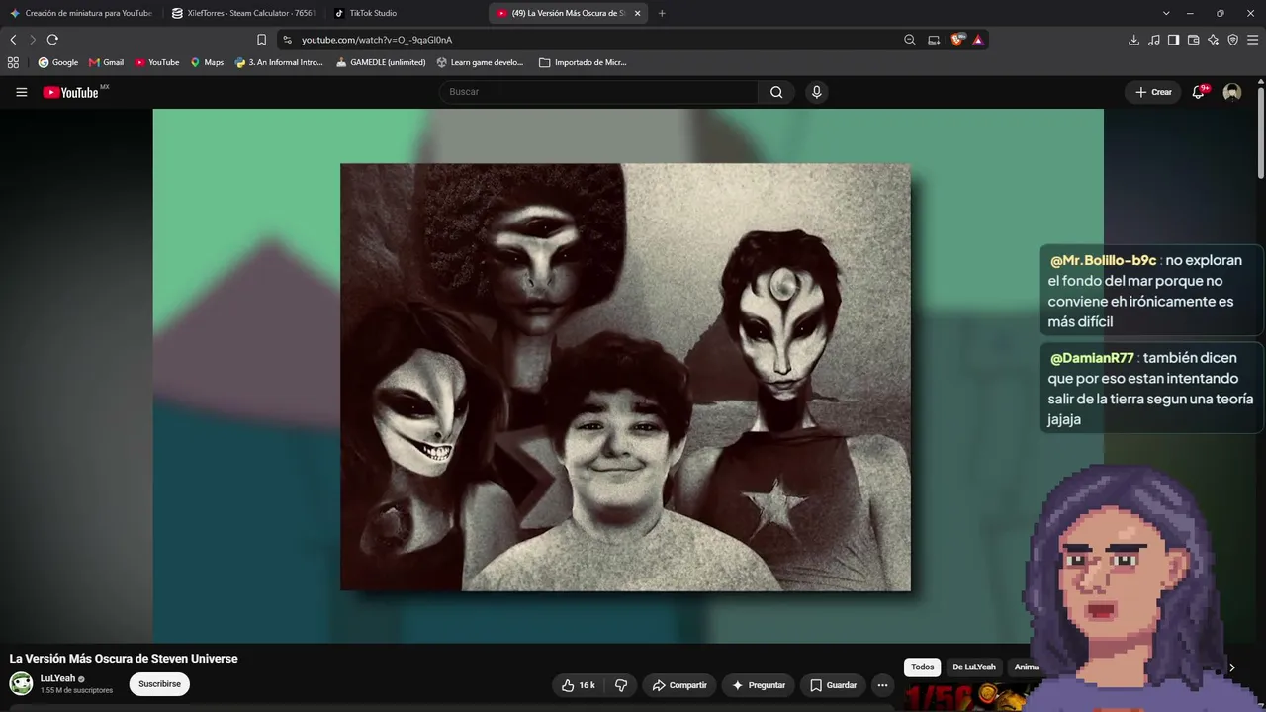Switch to XilefTorres Steam Calculator tab

tap(243, 13)
